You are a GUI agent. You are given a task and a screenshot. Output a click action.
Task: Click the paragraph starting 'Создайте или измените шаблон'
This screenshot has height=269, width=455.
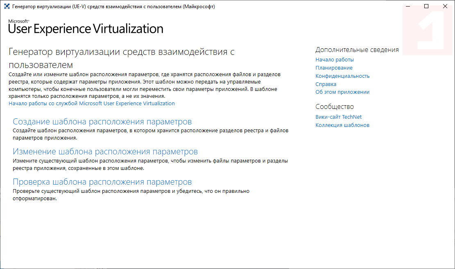point(145,85)
